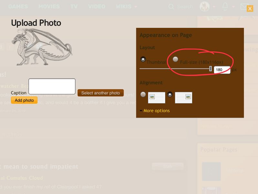
Task: Go to the MOVIES menu item
Action: pyautogui.click(x=49, y=6)
